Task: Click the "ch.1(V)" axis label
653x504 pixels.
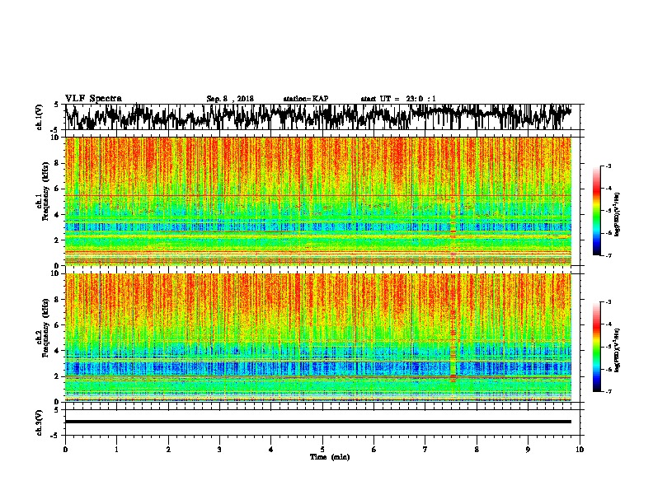Action: click(x=39, y=117)
